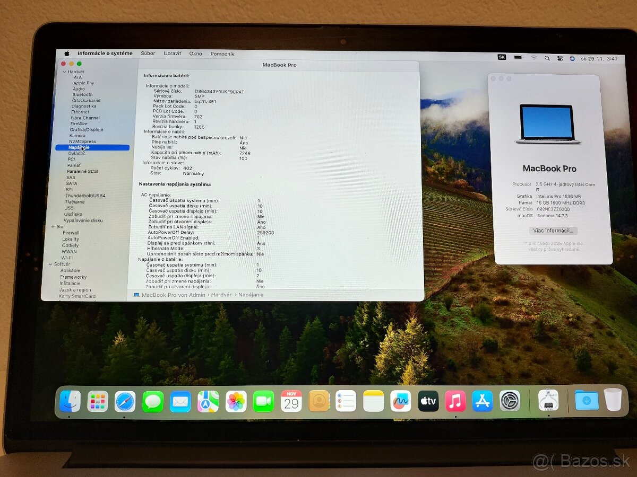This screenshot has width=637, height=477.
Task: Open the Calendar showing NOV 29
Action: click(x=291, y=401)
